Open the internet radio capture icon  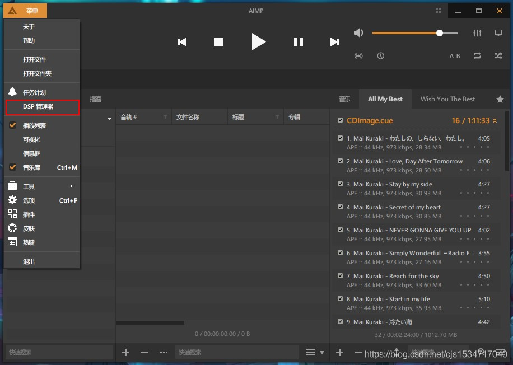pos(358,56)
